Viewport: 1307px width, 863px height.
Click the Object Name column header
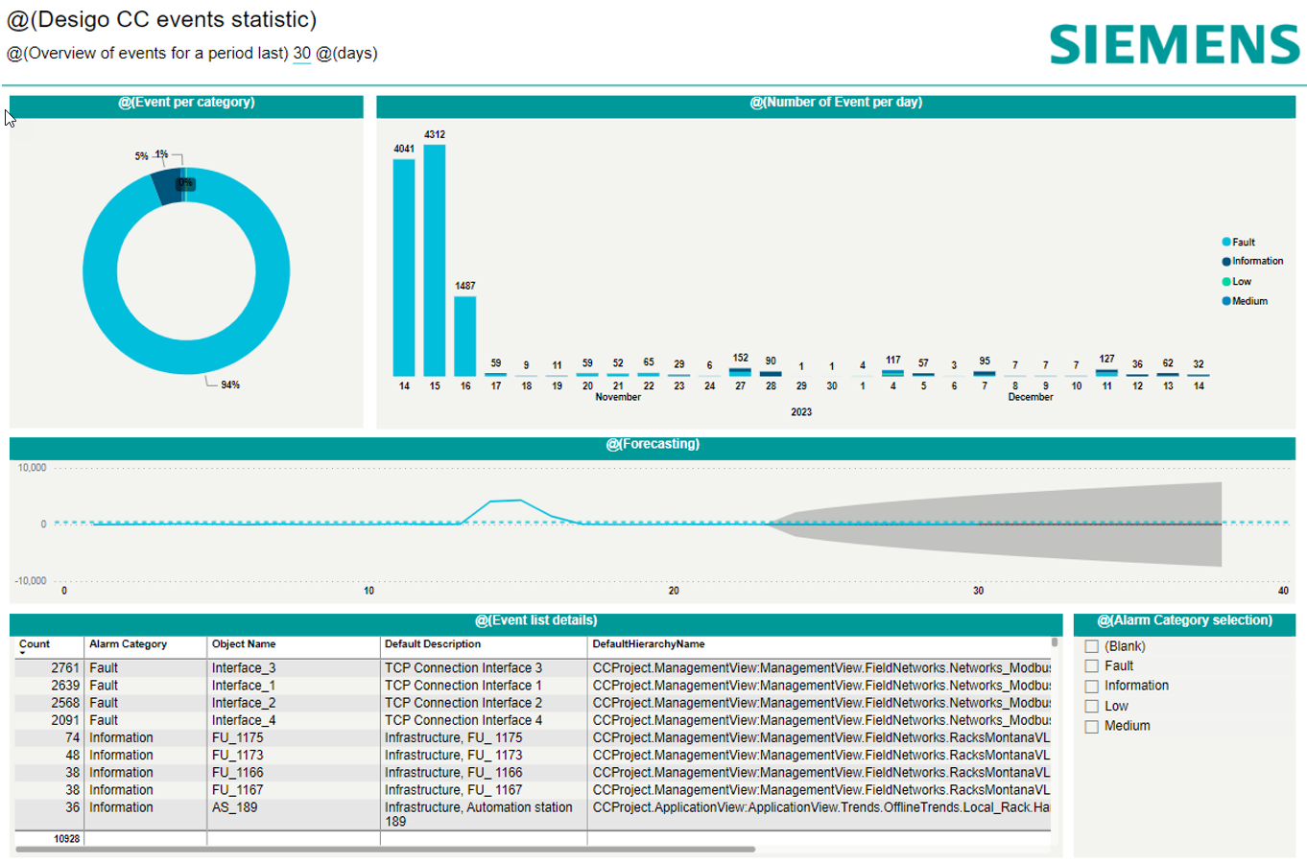[244, 644]
